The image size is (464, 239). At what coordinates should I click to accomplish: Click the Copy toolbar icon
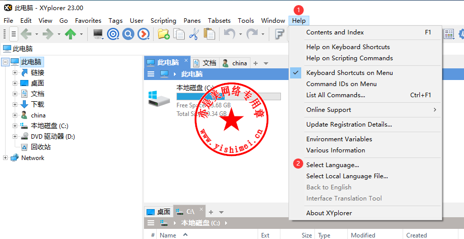tap(179, 34)
